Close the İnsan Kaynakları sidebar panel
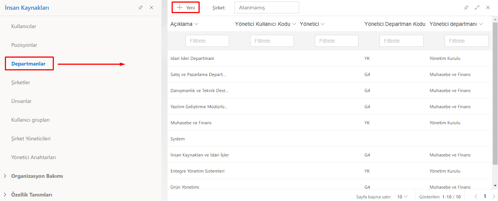 tap(151, 7)
